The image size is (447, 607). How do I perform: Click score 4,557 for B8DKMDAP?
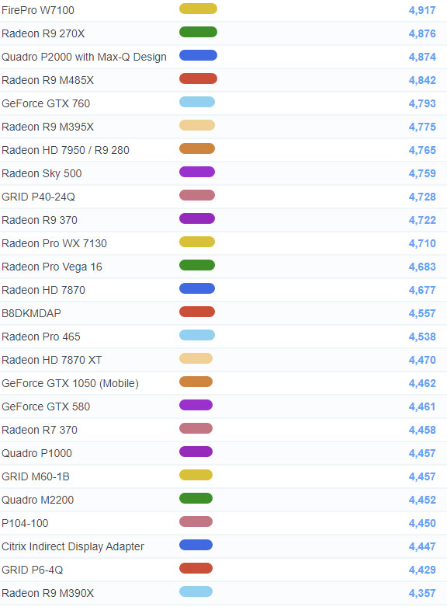(x=422, y=313)
